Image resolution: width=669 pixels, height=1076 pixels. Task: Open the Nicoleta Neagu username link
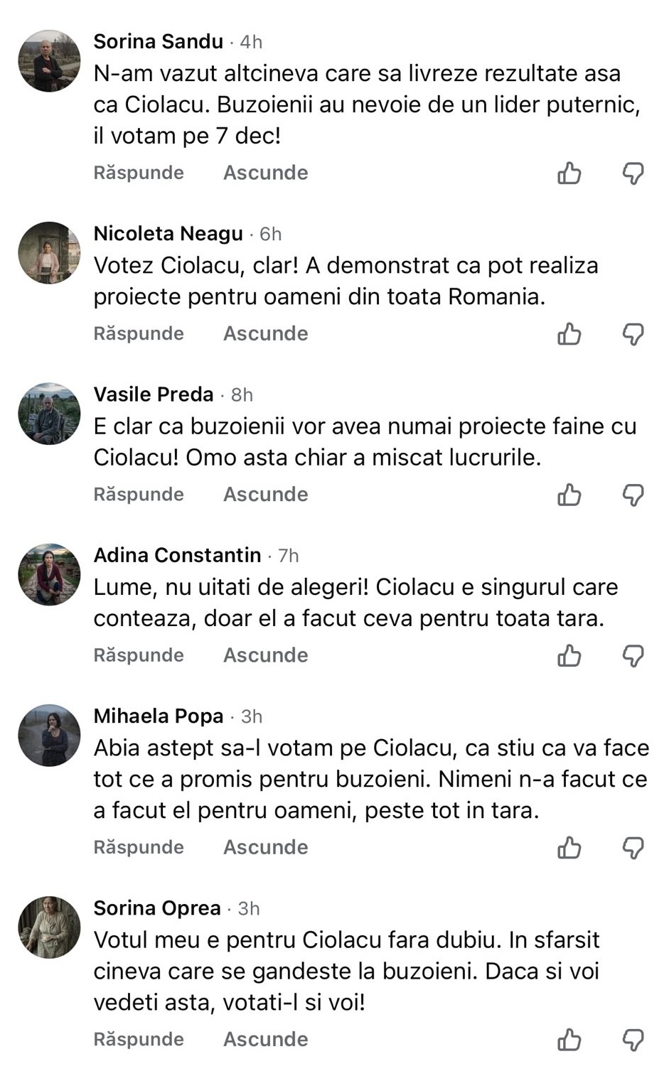pos(168,234)
